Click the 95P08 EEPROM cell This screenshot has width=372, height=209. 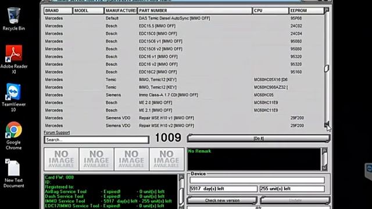pos(296,18)
